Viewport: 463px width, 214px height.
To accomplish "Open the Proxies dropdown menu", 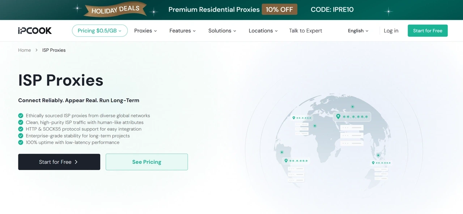I will [x=145, y=31].
